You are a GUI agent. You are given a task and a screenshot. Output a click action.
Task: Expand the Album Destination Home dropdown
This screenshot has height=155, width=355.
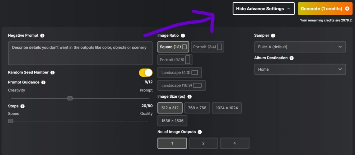pyautogui.click(x=300, y=69)
